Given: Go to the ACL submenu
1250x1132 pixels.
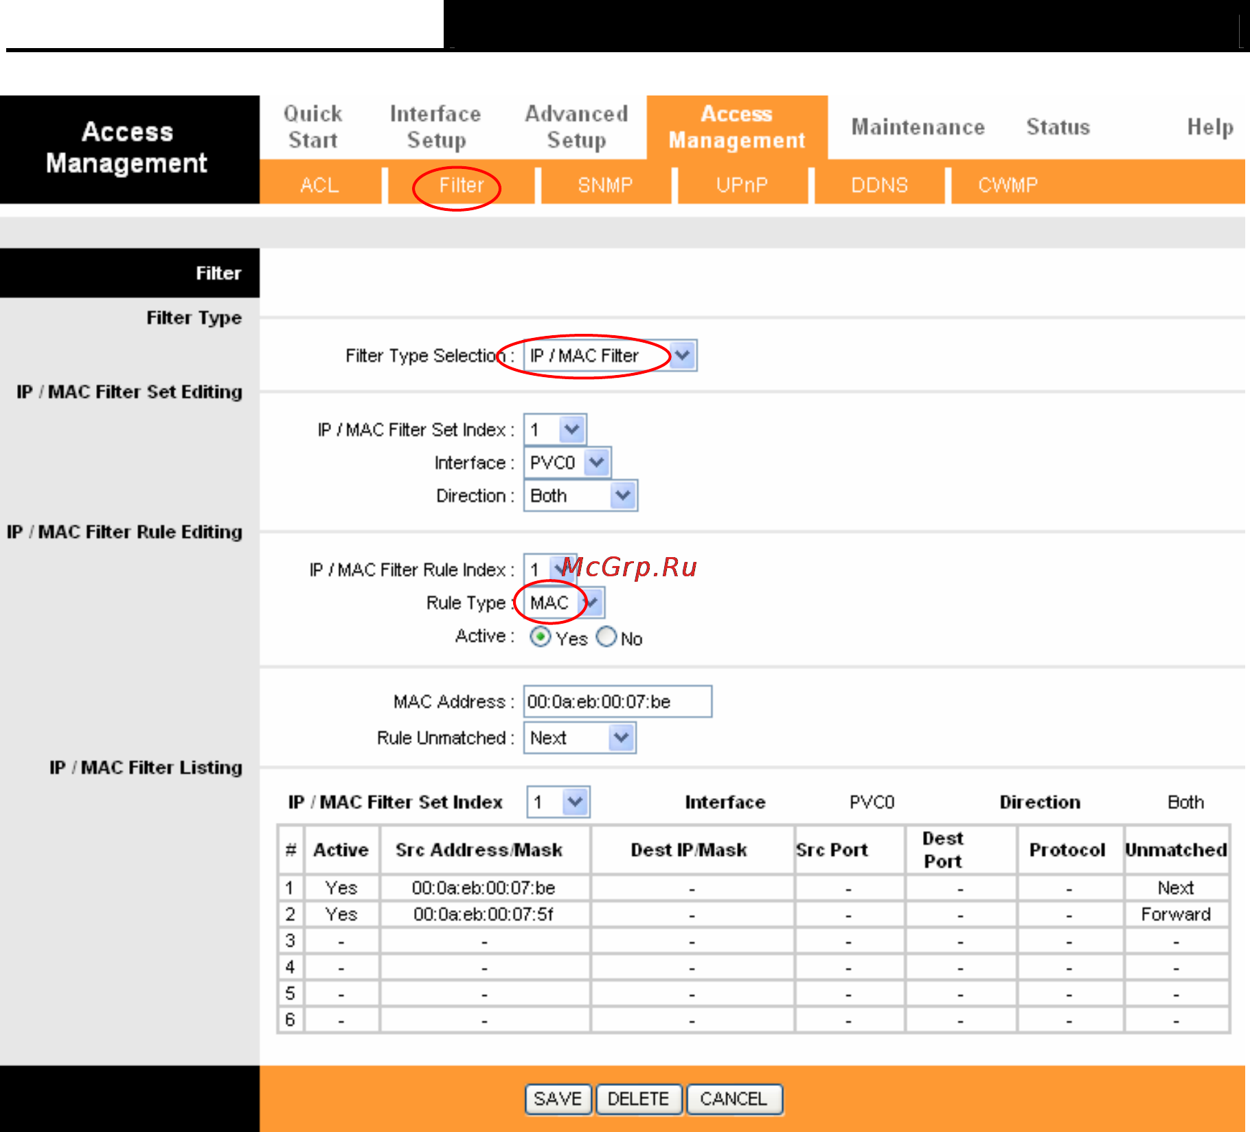Looking at the screenshot, I should (x=319, y=185).
